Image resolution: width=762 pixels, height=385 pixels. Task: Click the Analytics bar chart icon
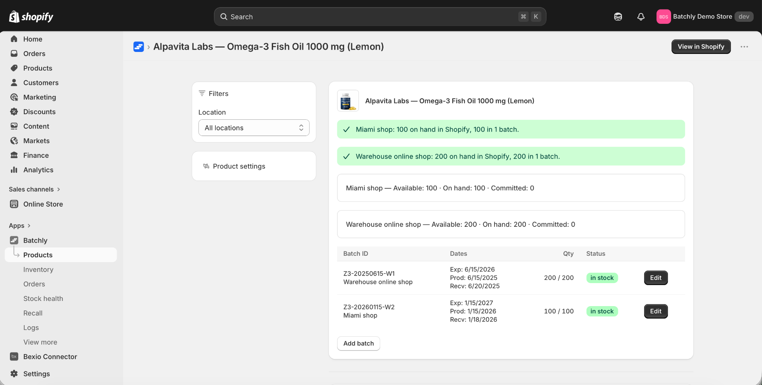(14, 170)
